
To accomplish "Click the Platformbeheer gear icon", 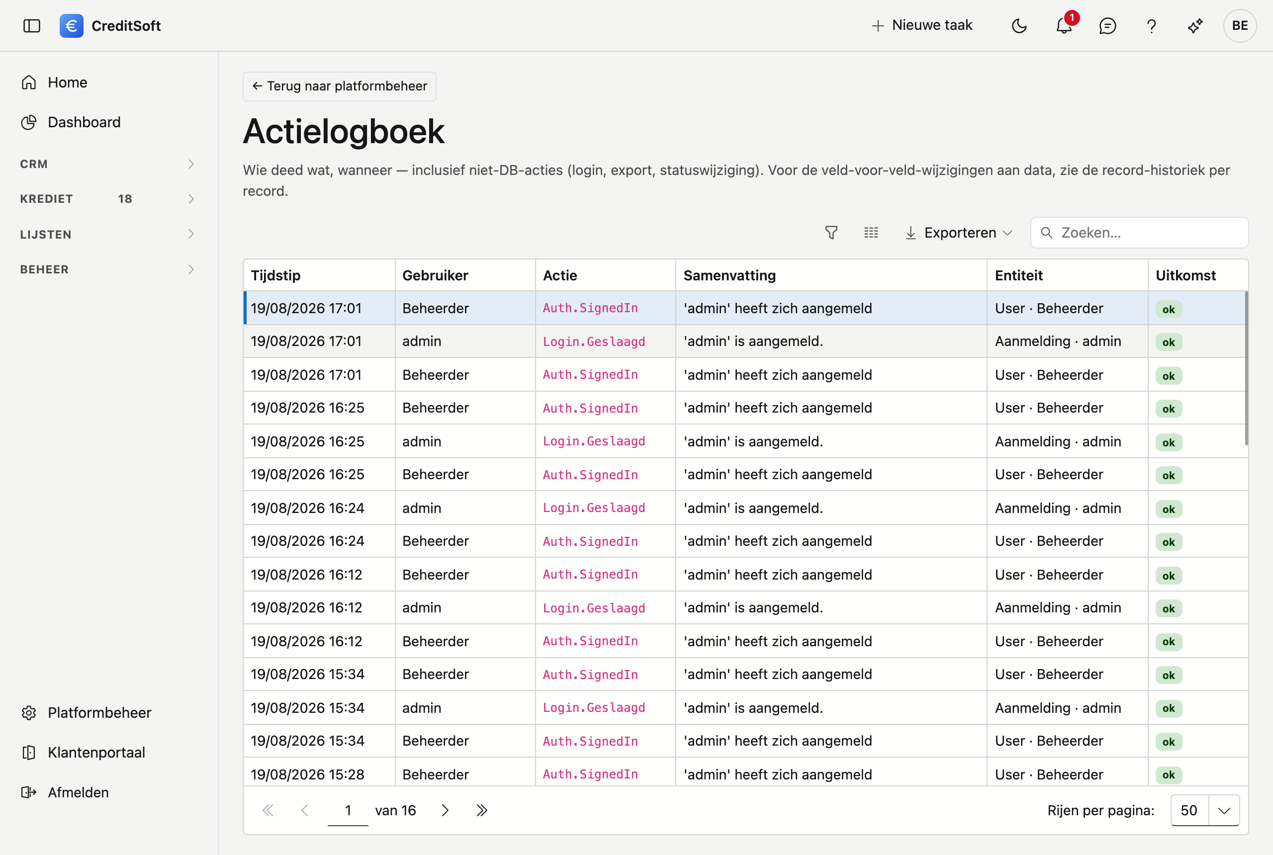I will (29, 713).
